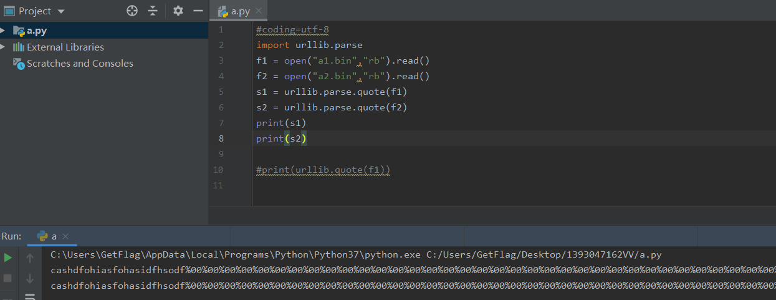Screen dimensions: 776x300
Task: Click the locate/scroll from source icon
Action: (x=132, y=11)
